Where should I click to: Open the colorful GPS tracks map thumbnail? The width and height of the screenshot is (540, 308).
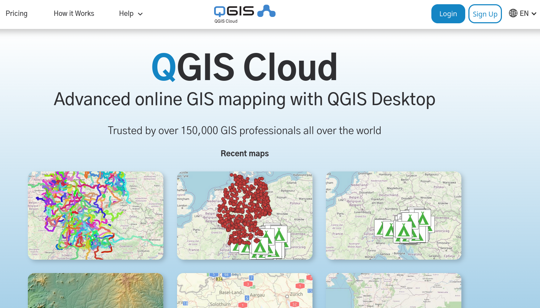click(x=95, y=215)
